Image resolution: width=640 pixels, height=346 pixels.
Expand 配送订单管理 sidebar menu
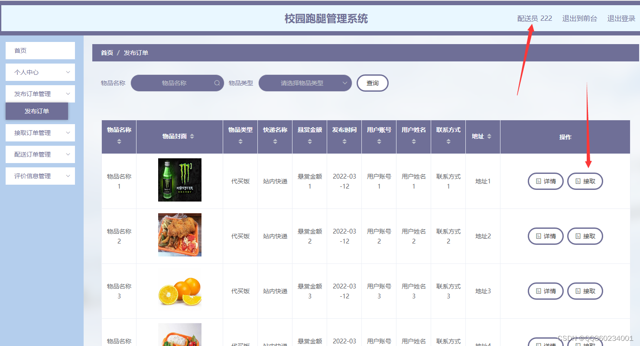coord(40,154)
